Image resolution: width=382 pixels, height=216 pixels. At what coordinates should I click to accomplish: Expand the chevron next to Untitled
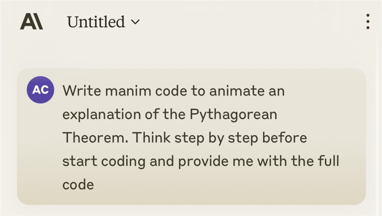135,22
